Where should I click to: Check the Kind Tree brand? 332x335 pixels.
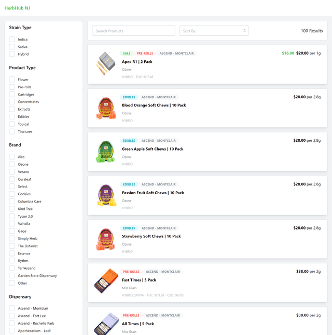[12, 209]
